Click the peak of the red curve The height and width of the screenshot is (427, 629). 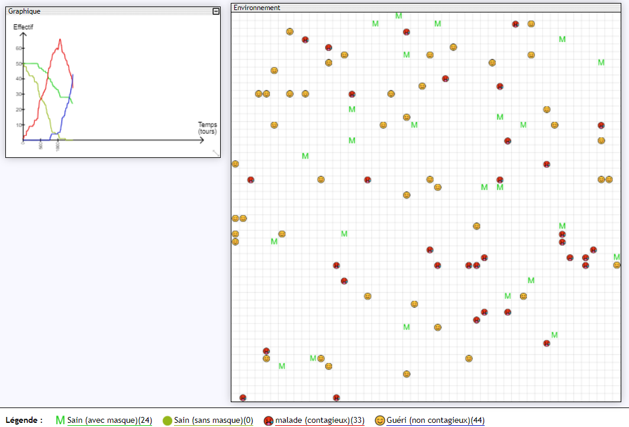(x=60, y=40)
